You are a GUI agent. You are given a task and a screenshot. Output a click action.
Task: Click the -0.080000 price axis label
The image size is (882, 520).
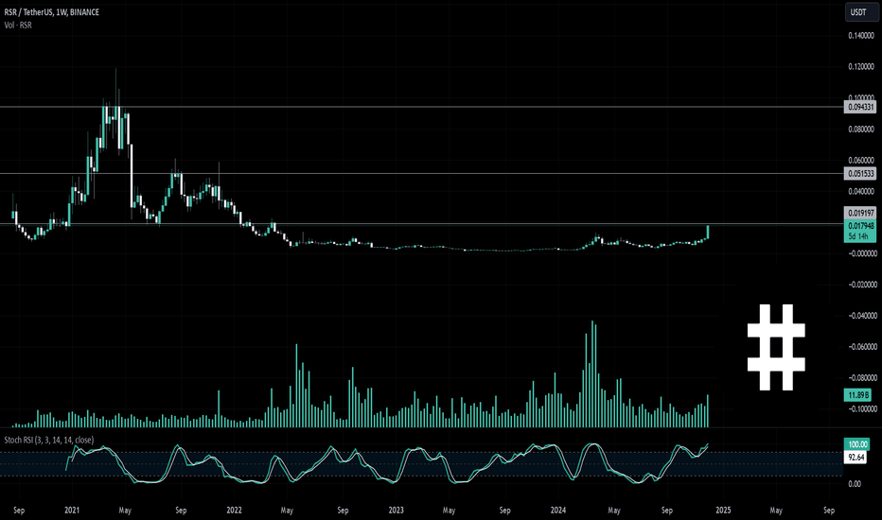tap(861, 378)
